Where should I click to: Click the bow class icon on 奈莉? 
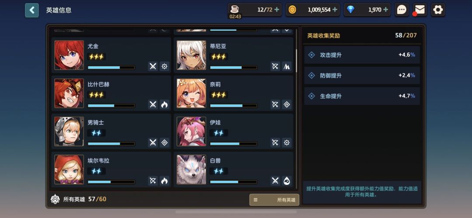tap(275, 104)
